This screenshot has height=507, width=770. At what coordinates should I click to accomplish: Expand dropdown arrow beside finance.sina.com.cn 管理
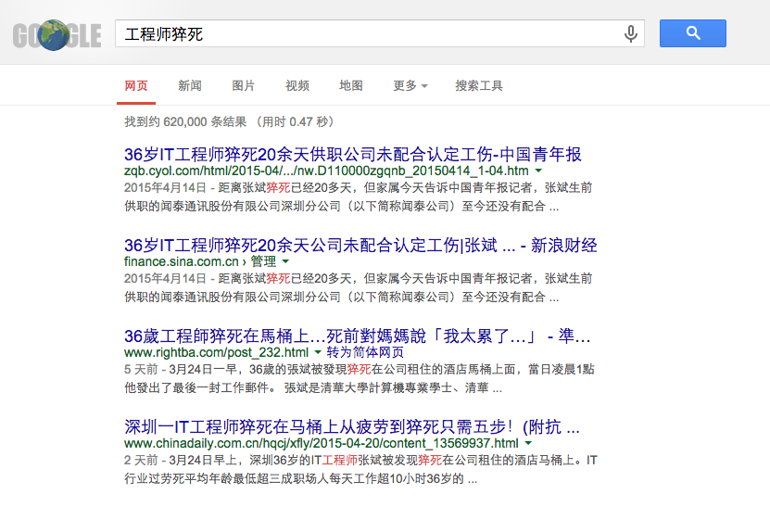pos(285,262)
